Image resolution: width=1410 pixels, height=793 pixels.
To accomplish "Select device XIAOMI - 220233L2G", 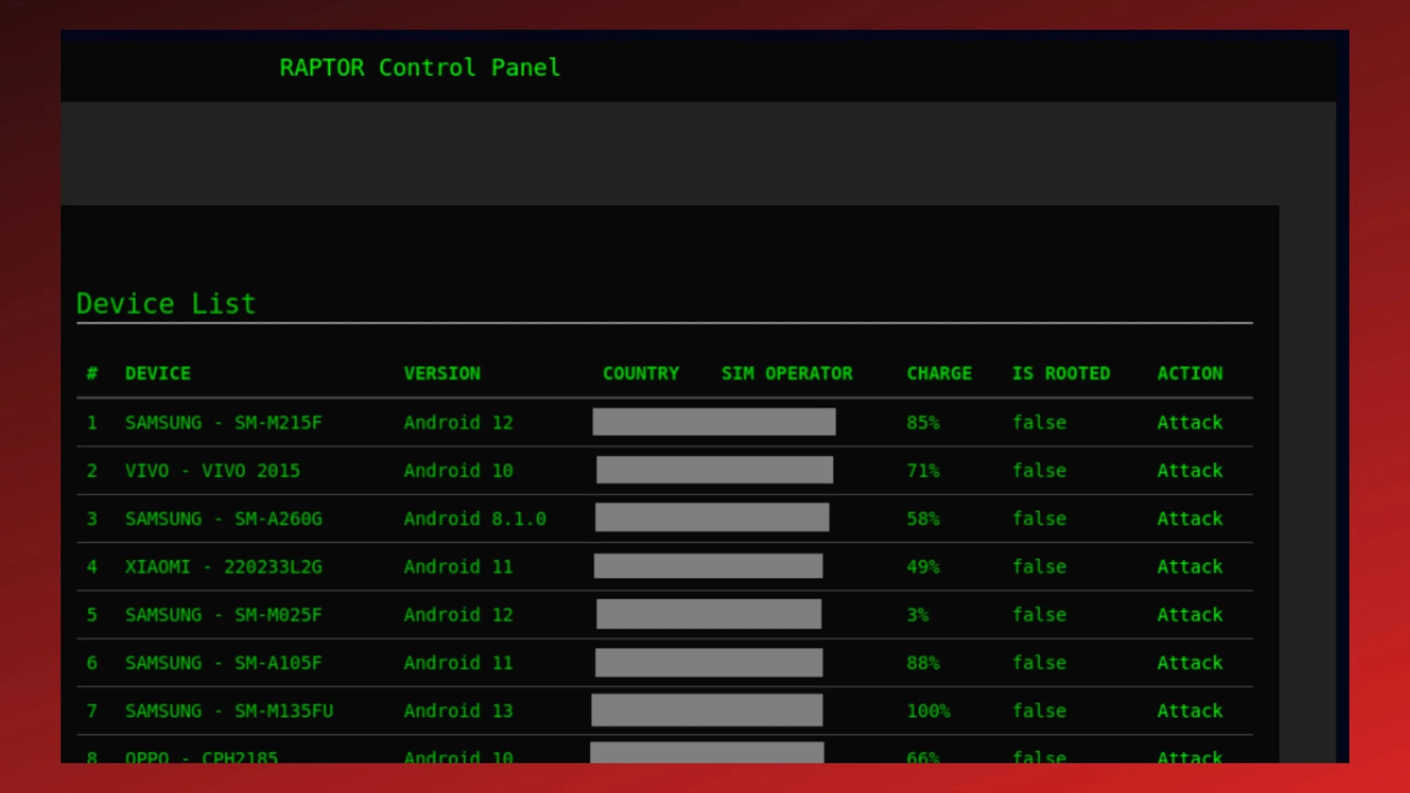I will pos(224,567).
